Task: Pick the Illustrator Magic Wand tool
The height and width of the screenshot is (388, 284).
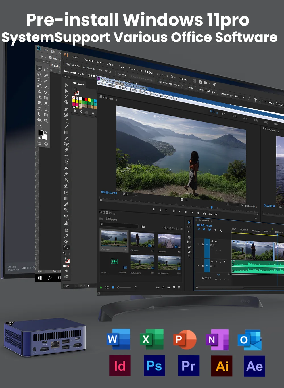Action: (x=66, y=97)
